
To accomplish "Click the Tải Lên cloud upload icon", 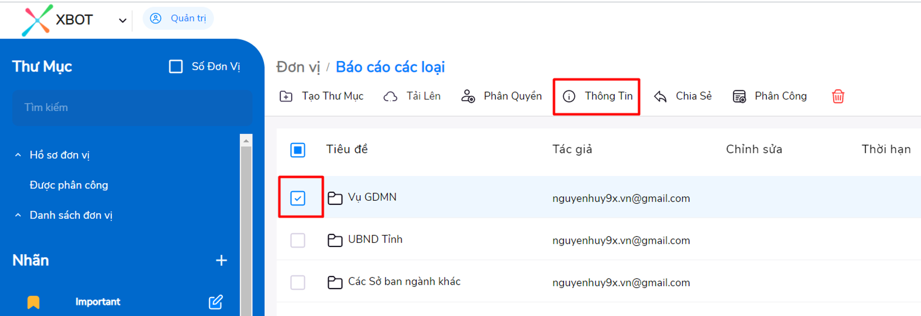I will pos(391,96).
